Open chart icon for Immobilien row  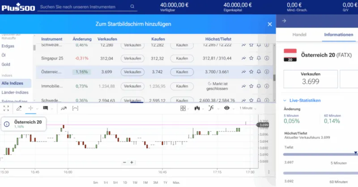243,86
